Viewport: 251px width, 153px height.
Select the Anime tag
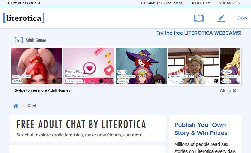pyautogui.click(x=26, y=76)
